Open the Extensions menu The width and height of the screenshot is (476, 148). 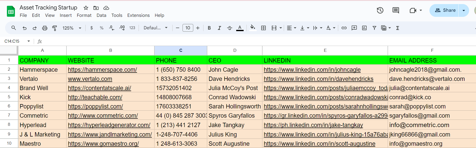click(138, 15)
